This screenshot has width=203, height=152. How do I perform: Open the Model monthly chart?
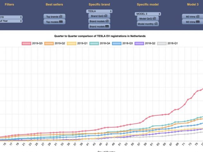148,24
